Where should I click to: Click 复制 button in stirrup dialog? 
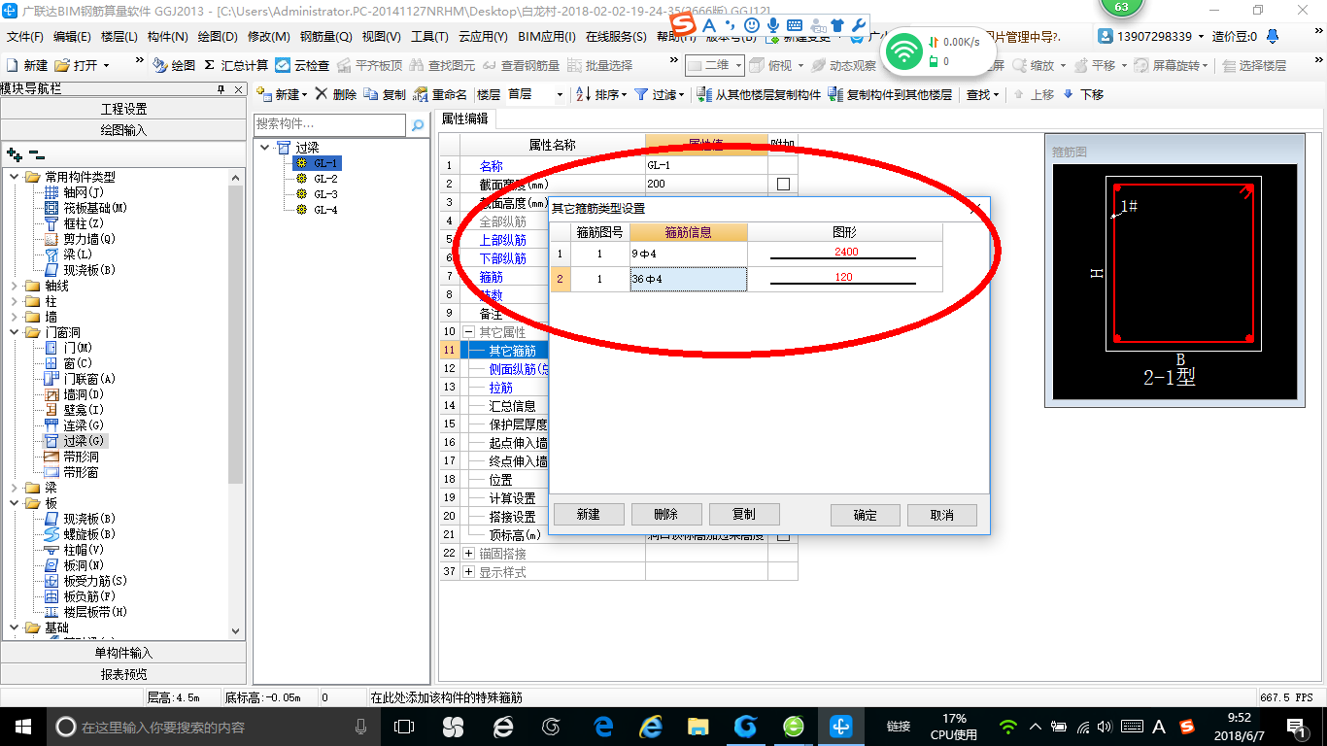pyautogui.click(x=744, y=515)
